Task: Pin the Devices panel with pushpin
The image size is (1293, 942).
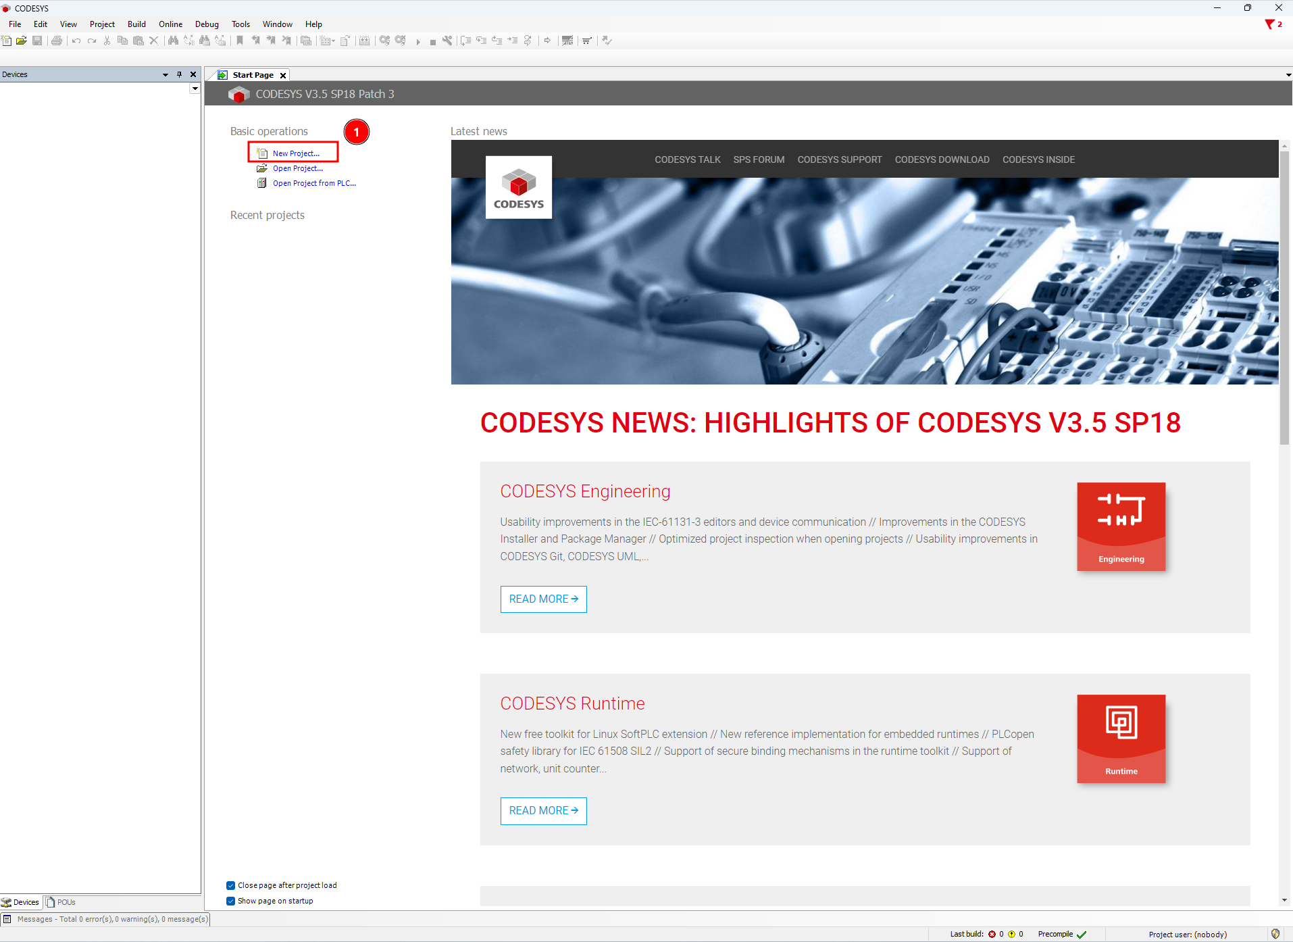Action: click(179, 74)
